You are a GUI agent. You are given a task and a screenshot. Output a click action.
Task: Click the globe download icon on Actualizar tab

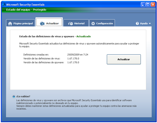[42, 24]
